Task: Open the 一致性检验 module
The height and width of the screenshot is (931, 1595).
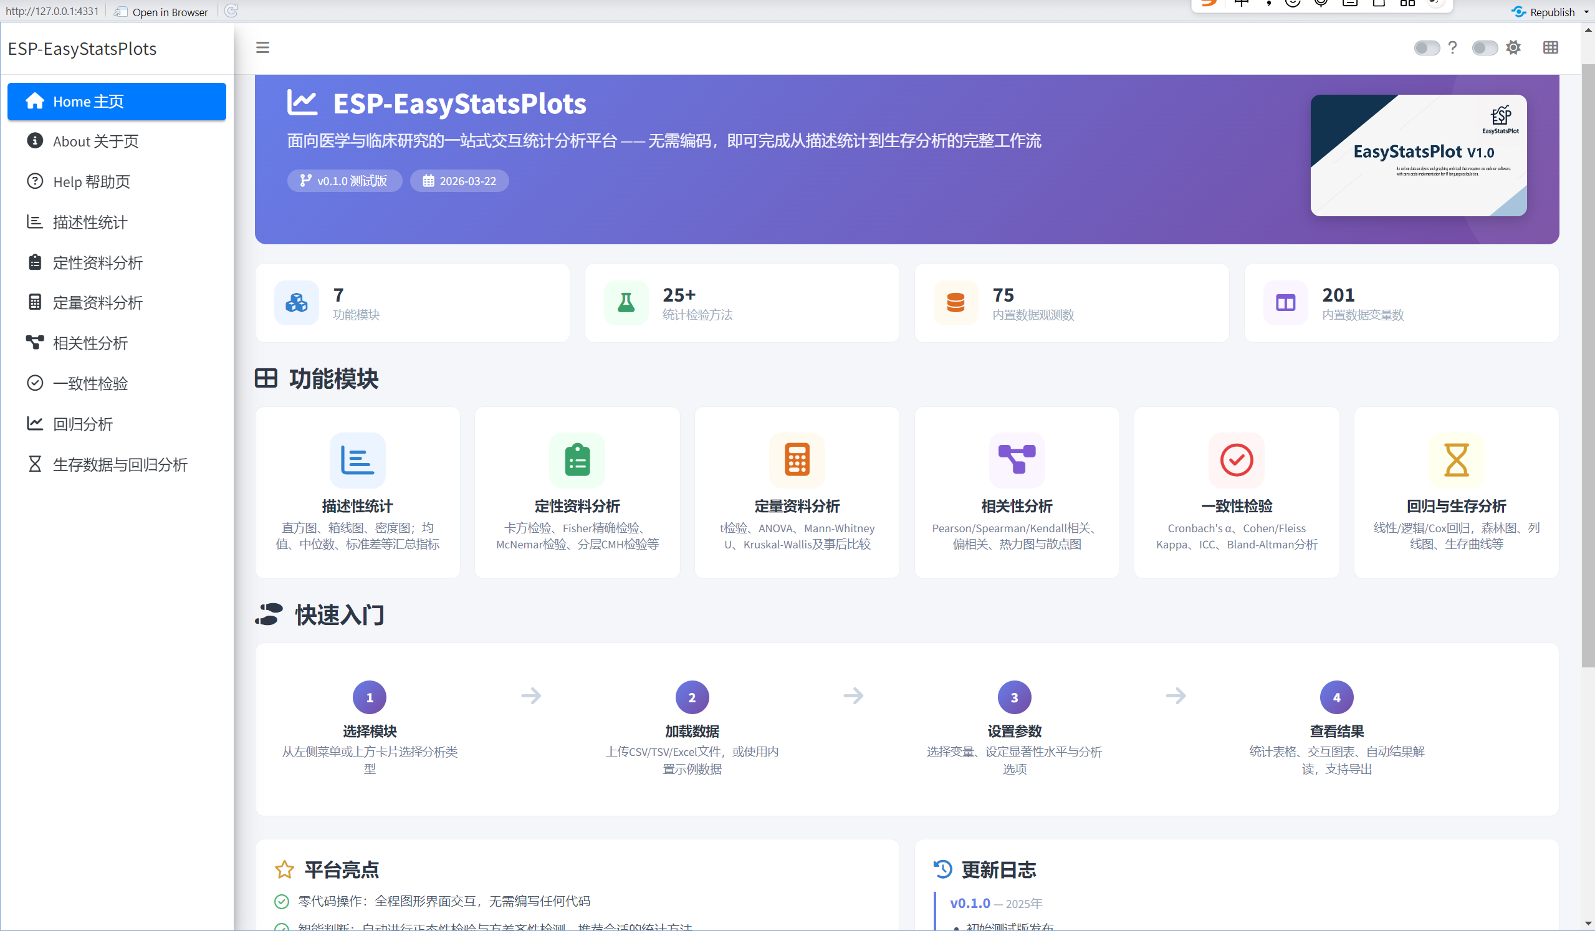Action: [x=90, y=383]
